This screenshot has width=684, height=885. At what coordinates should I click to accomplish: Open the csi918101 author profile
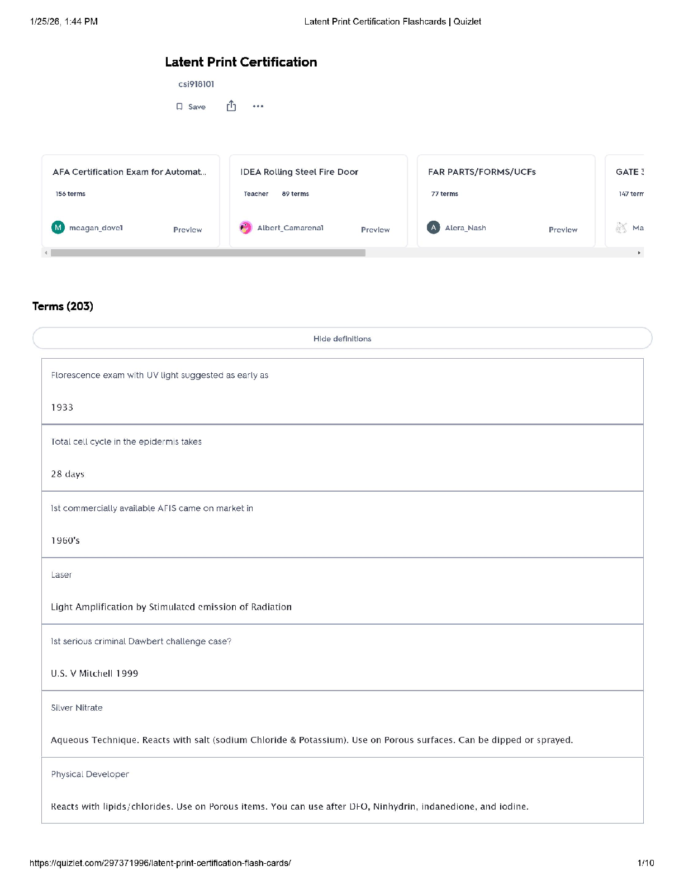click(x=196, y=84)
